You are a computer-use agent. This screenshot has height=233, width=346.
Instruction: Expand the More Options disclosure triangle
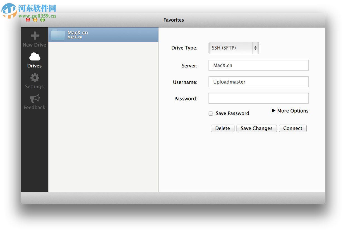pos(273,111)
